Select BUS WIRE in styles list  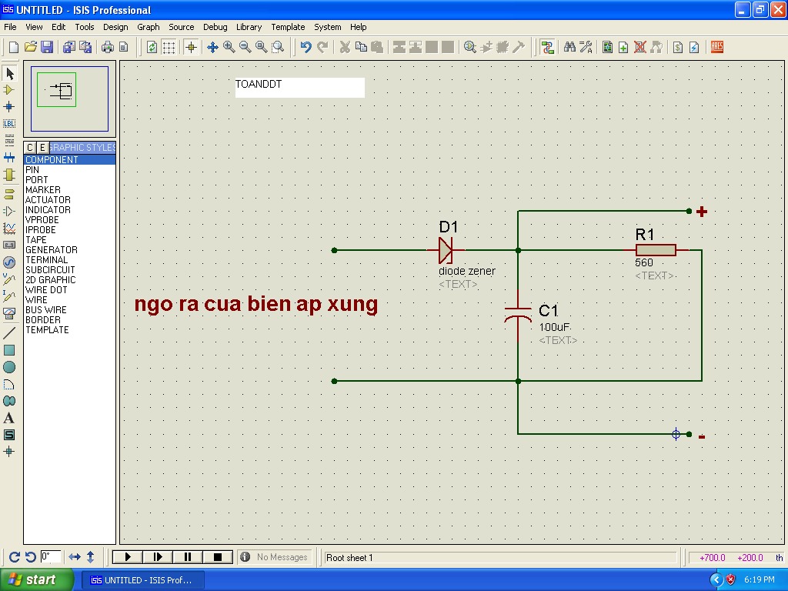pyautogui.click(x=45, y=310)
